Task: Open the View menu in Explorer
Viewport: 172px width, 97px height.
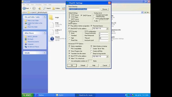Action: tap(32, 5)
